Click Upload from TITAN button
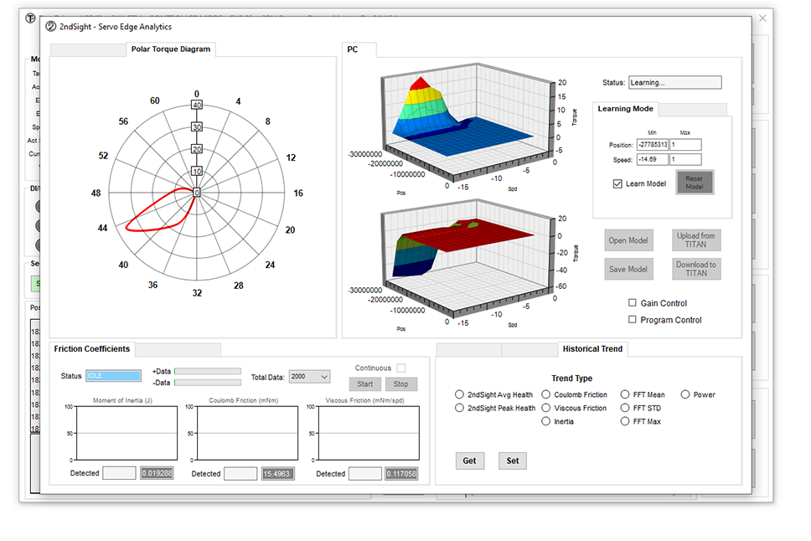The image size is (811, 541). (x=696, y=240)
